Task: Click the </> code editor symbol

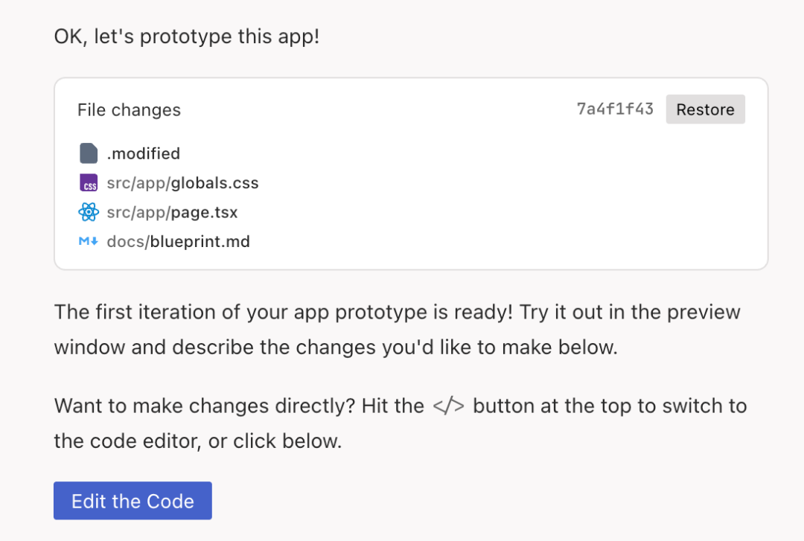Action: tap(449, 406)
